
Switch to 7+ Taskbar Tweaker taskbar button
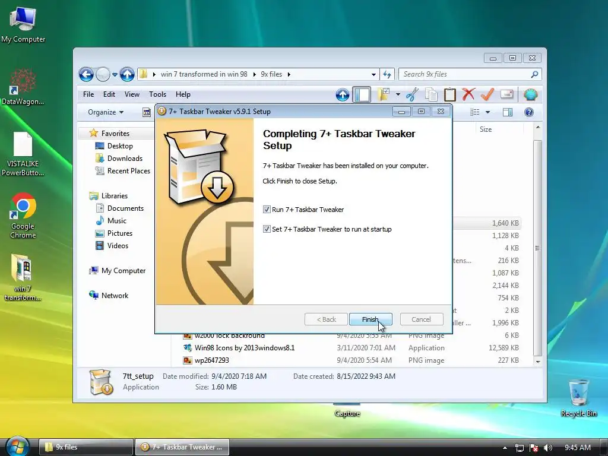182,447
